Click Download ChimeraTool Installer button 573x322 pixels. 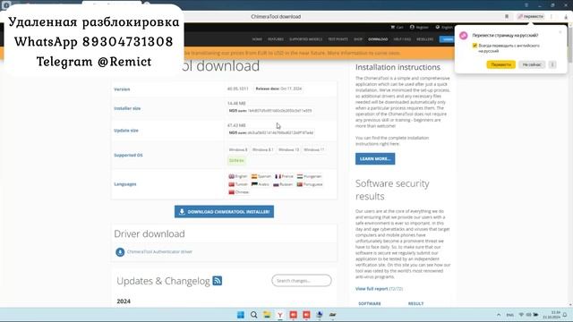tap(224, 212)
